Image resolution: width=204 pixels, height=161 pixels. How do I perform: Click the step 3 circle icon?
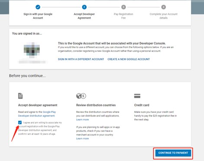[x=123, y=7]
